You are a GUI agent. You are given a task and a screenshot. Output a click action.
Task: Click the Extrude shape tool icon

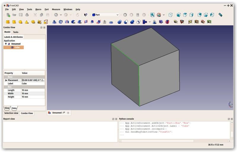(x=54, y=22)
